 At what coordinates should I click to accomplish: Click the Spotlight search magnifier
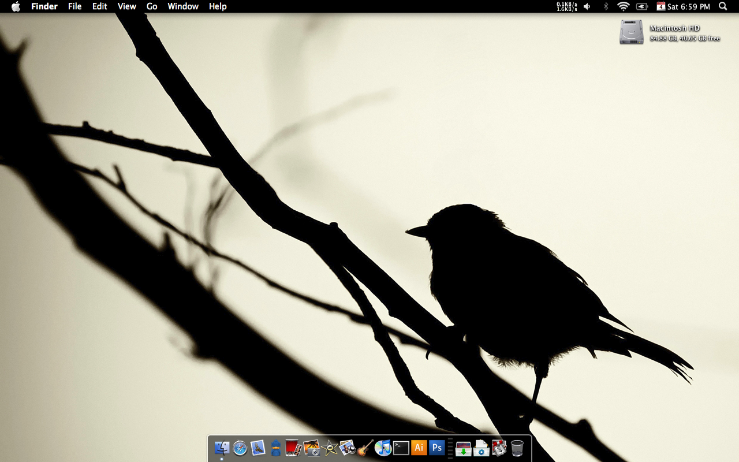coord(723,6)
